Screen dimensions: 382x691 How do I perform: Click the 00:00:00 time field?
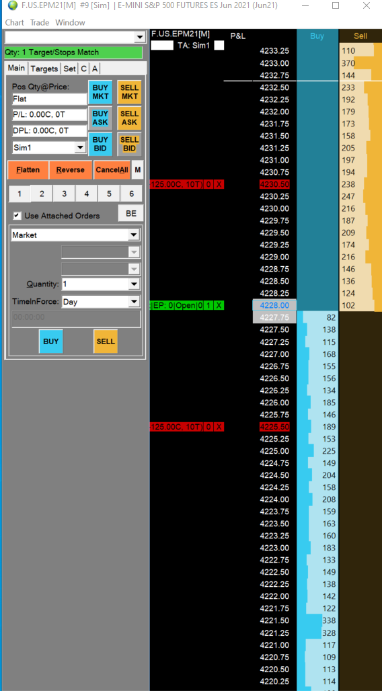tap(76, 319)
